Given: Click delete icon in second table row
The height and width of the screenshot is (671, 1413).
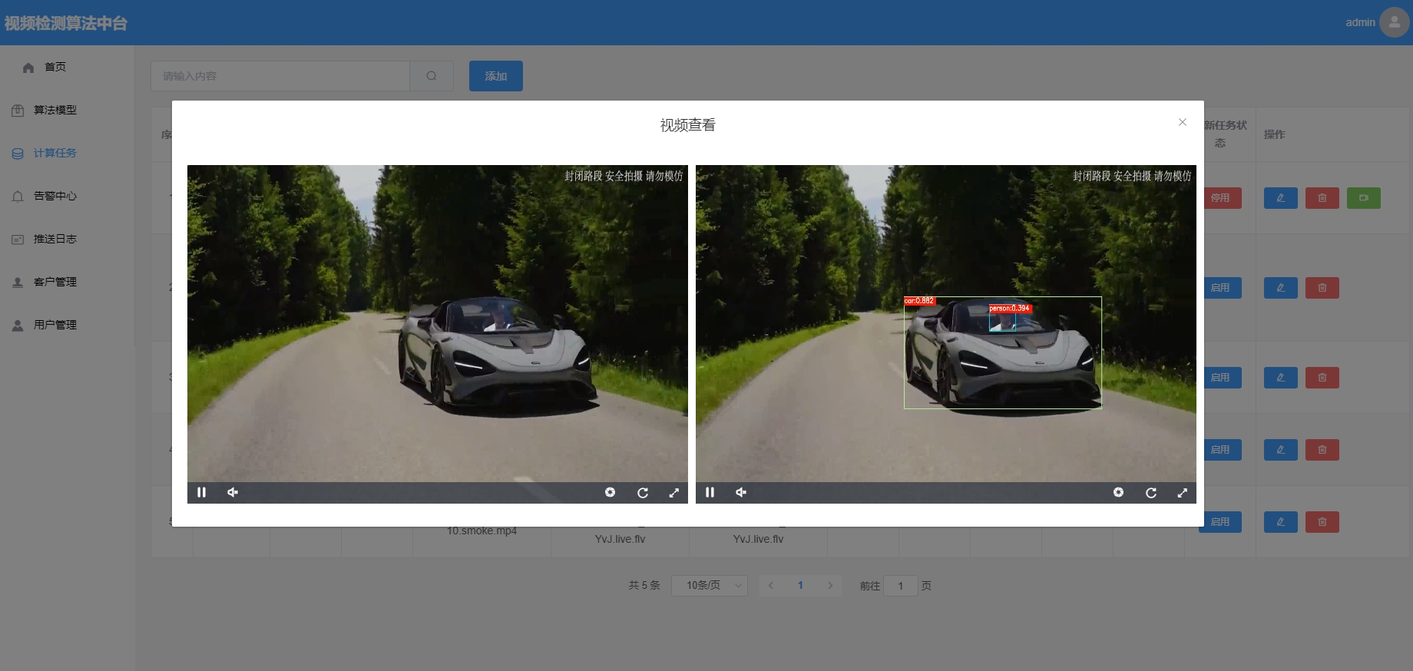Looking at the screenshot, I should [1322, 288].
